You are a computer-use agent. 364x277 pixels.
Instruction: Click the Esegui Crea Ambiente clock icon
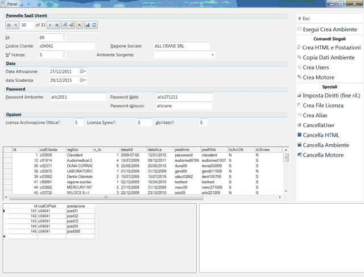[x=300, y=29]
